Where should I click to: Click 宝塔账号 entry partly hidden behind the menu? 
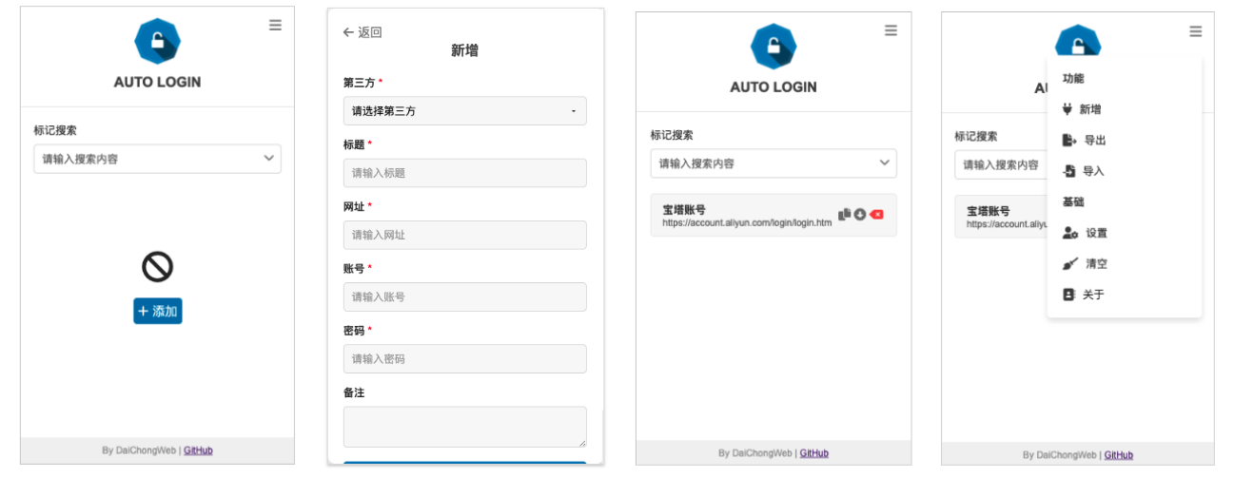click(x=1001, y=217)
